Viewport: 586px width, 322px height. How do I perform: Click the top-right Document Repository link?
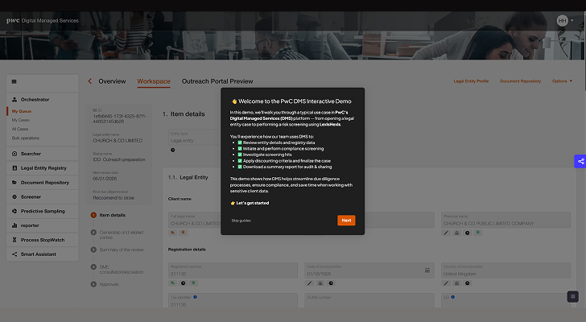(520, 81)
